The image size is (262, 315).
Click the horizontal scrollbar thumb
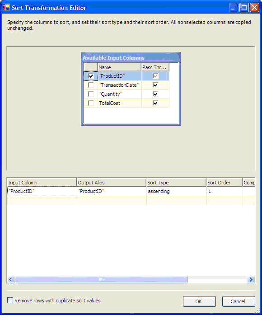[101, 279]
